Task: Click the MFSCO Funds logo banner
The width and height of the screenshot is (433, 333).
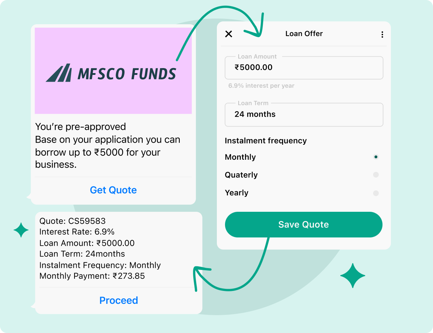Action: click(113, 71)
